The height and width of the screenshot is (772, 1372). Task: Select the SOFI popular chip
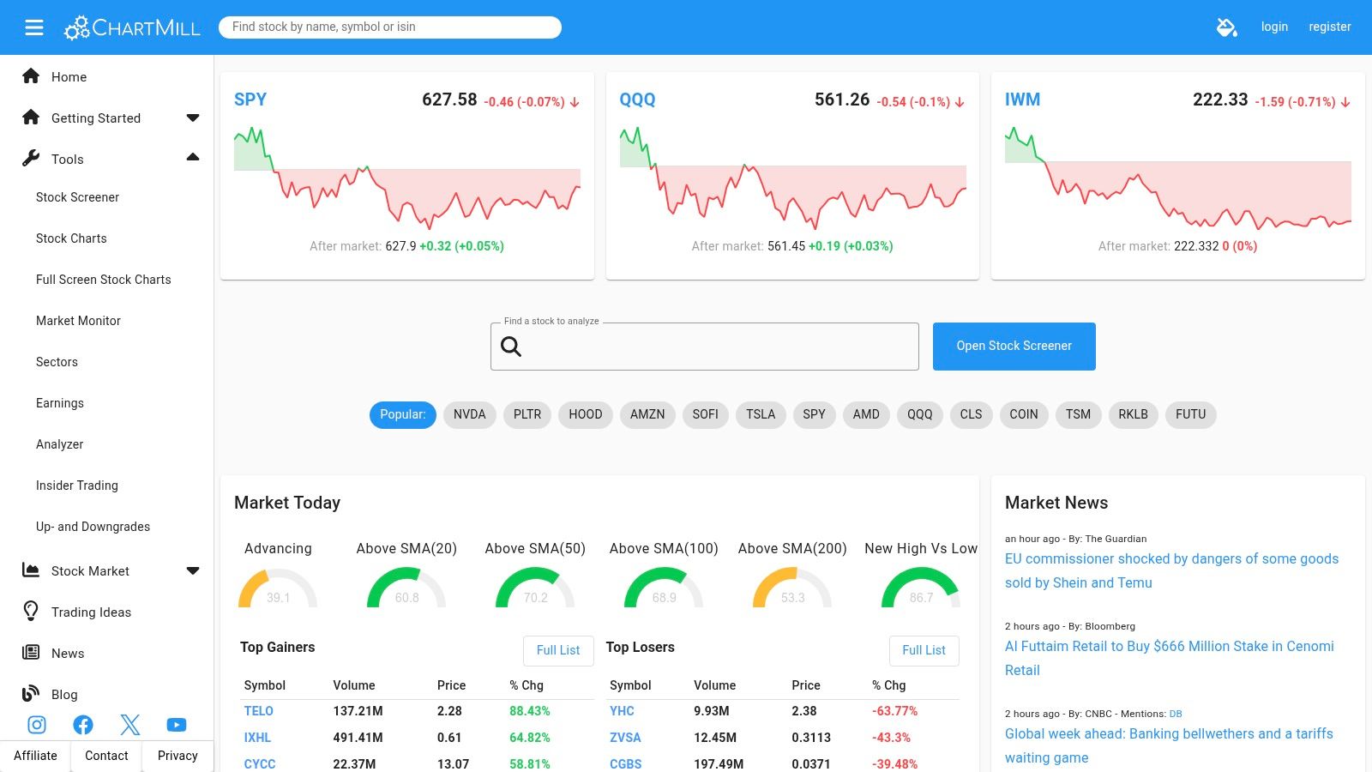706,414
